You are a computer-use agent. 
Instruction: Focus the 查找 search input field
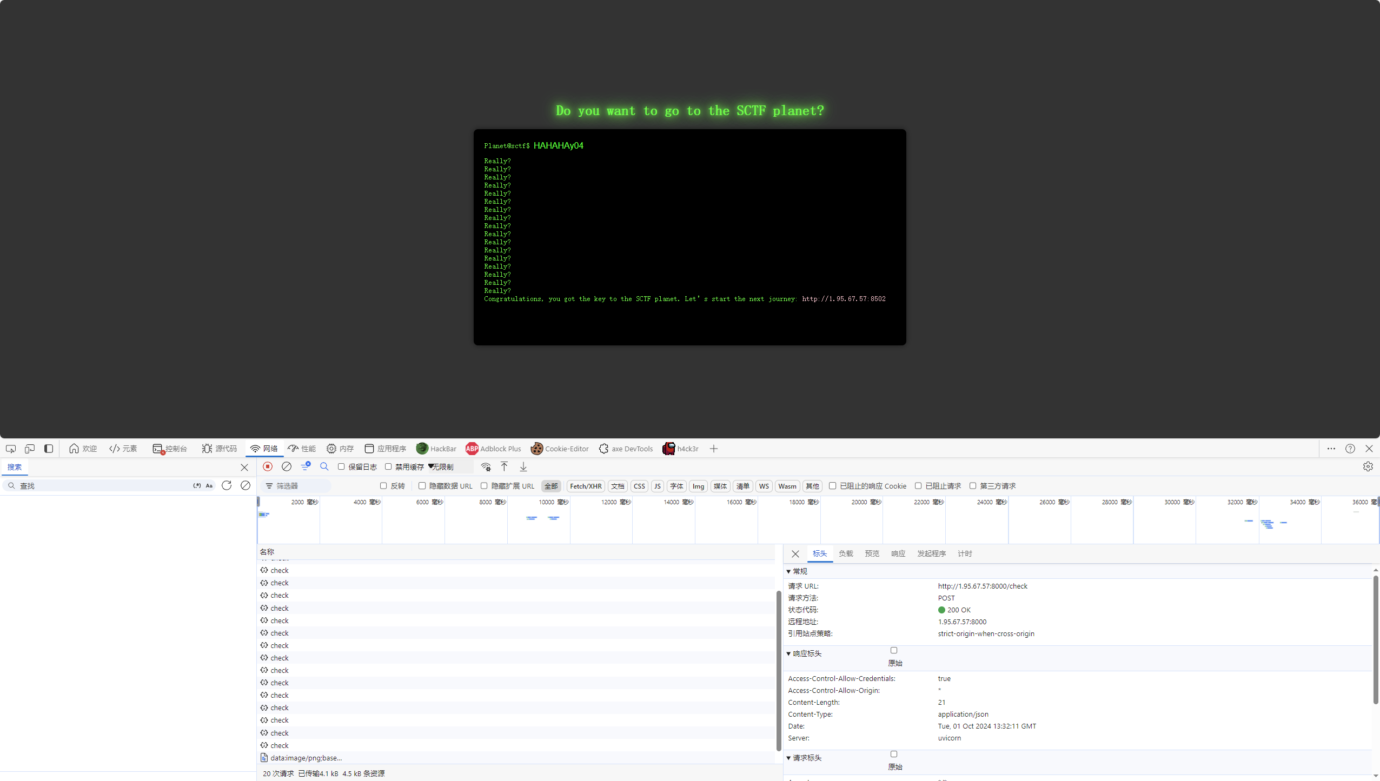click(x=103, y=486)
